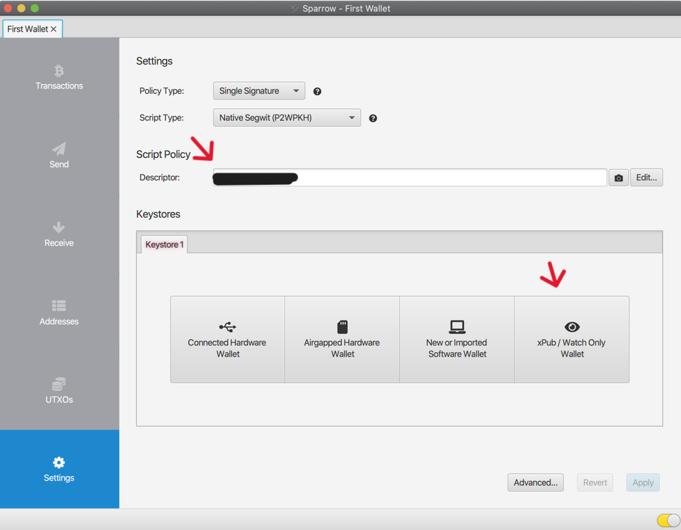Show the descriptor QR code with camera icon
Image resolution: width=681 pixels, height=530 pixels.
coord(618,177)
